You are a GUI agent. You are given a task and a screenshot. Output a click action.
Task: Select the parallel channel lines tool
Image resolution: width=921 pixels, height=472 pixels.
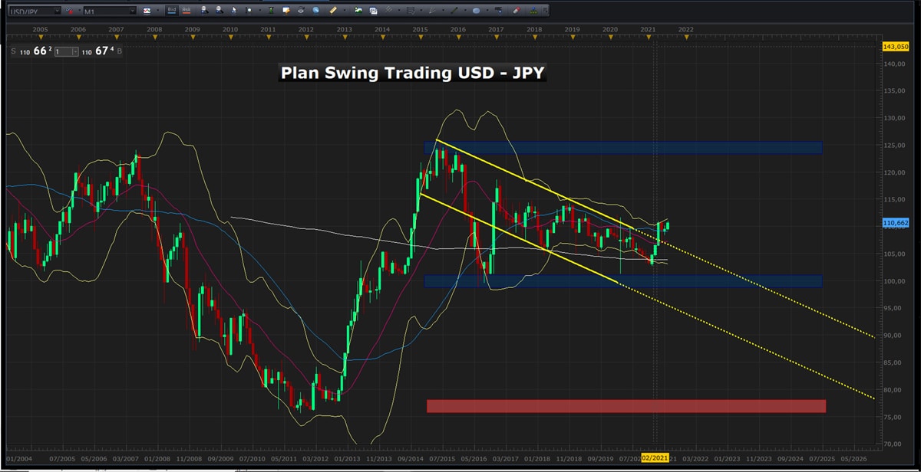(x=390, y=11)
